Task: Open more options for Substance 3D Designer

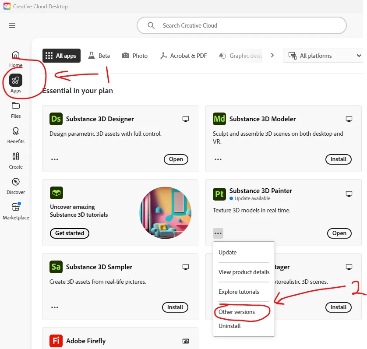Action: [x=55, y=159]
